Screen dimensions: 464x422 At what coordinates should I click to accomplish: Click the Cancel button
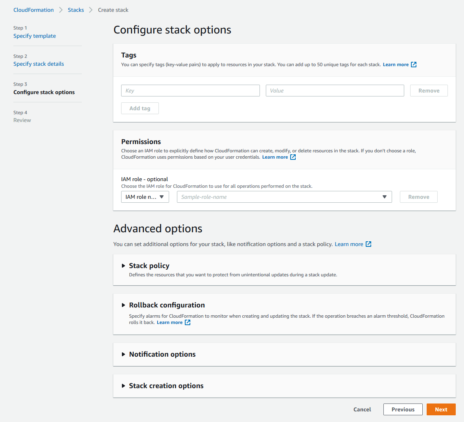tap(362, 409)
